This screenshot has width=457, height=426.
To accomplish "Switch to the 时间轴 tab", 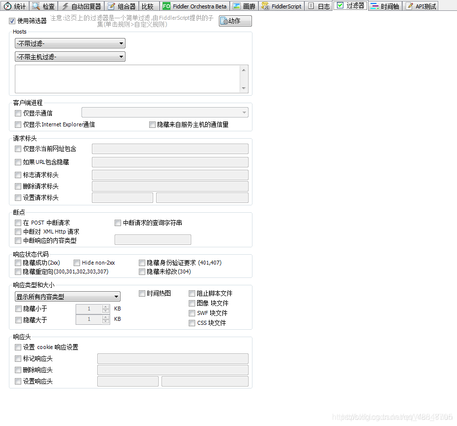I will click(x=385, y=6).
